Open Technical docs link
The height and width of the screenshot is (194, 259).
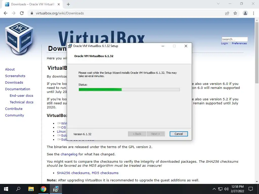click(21, 102)
